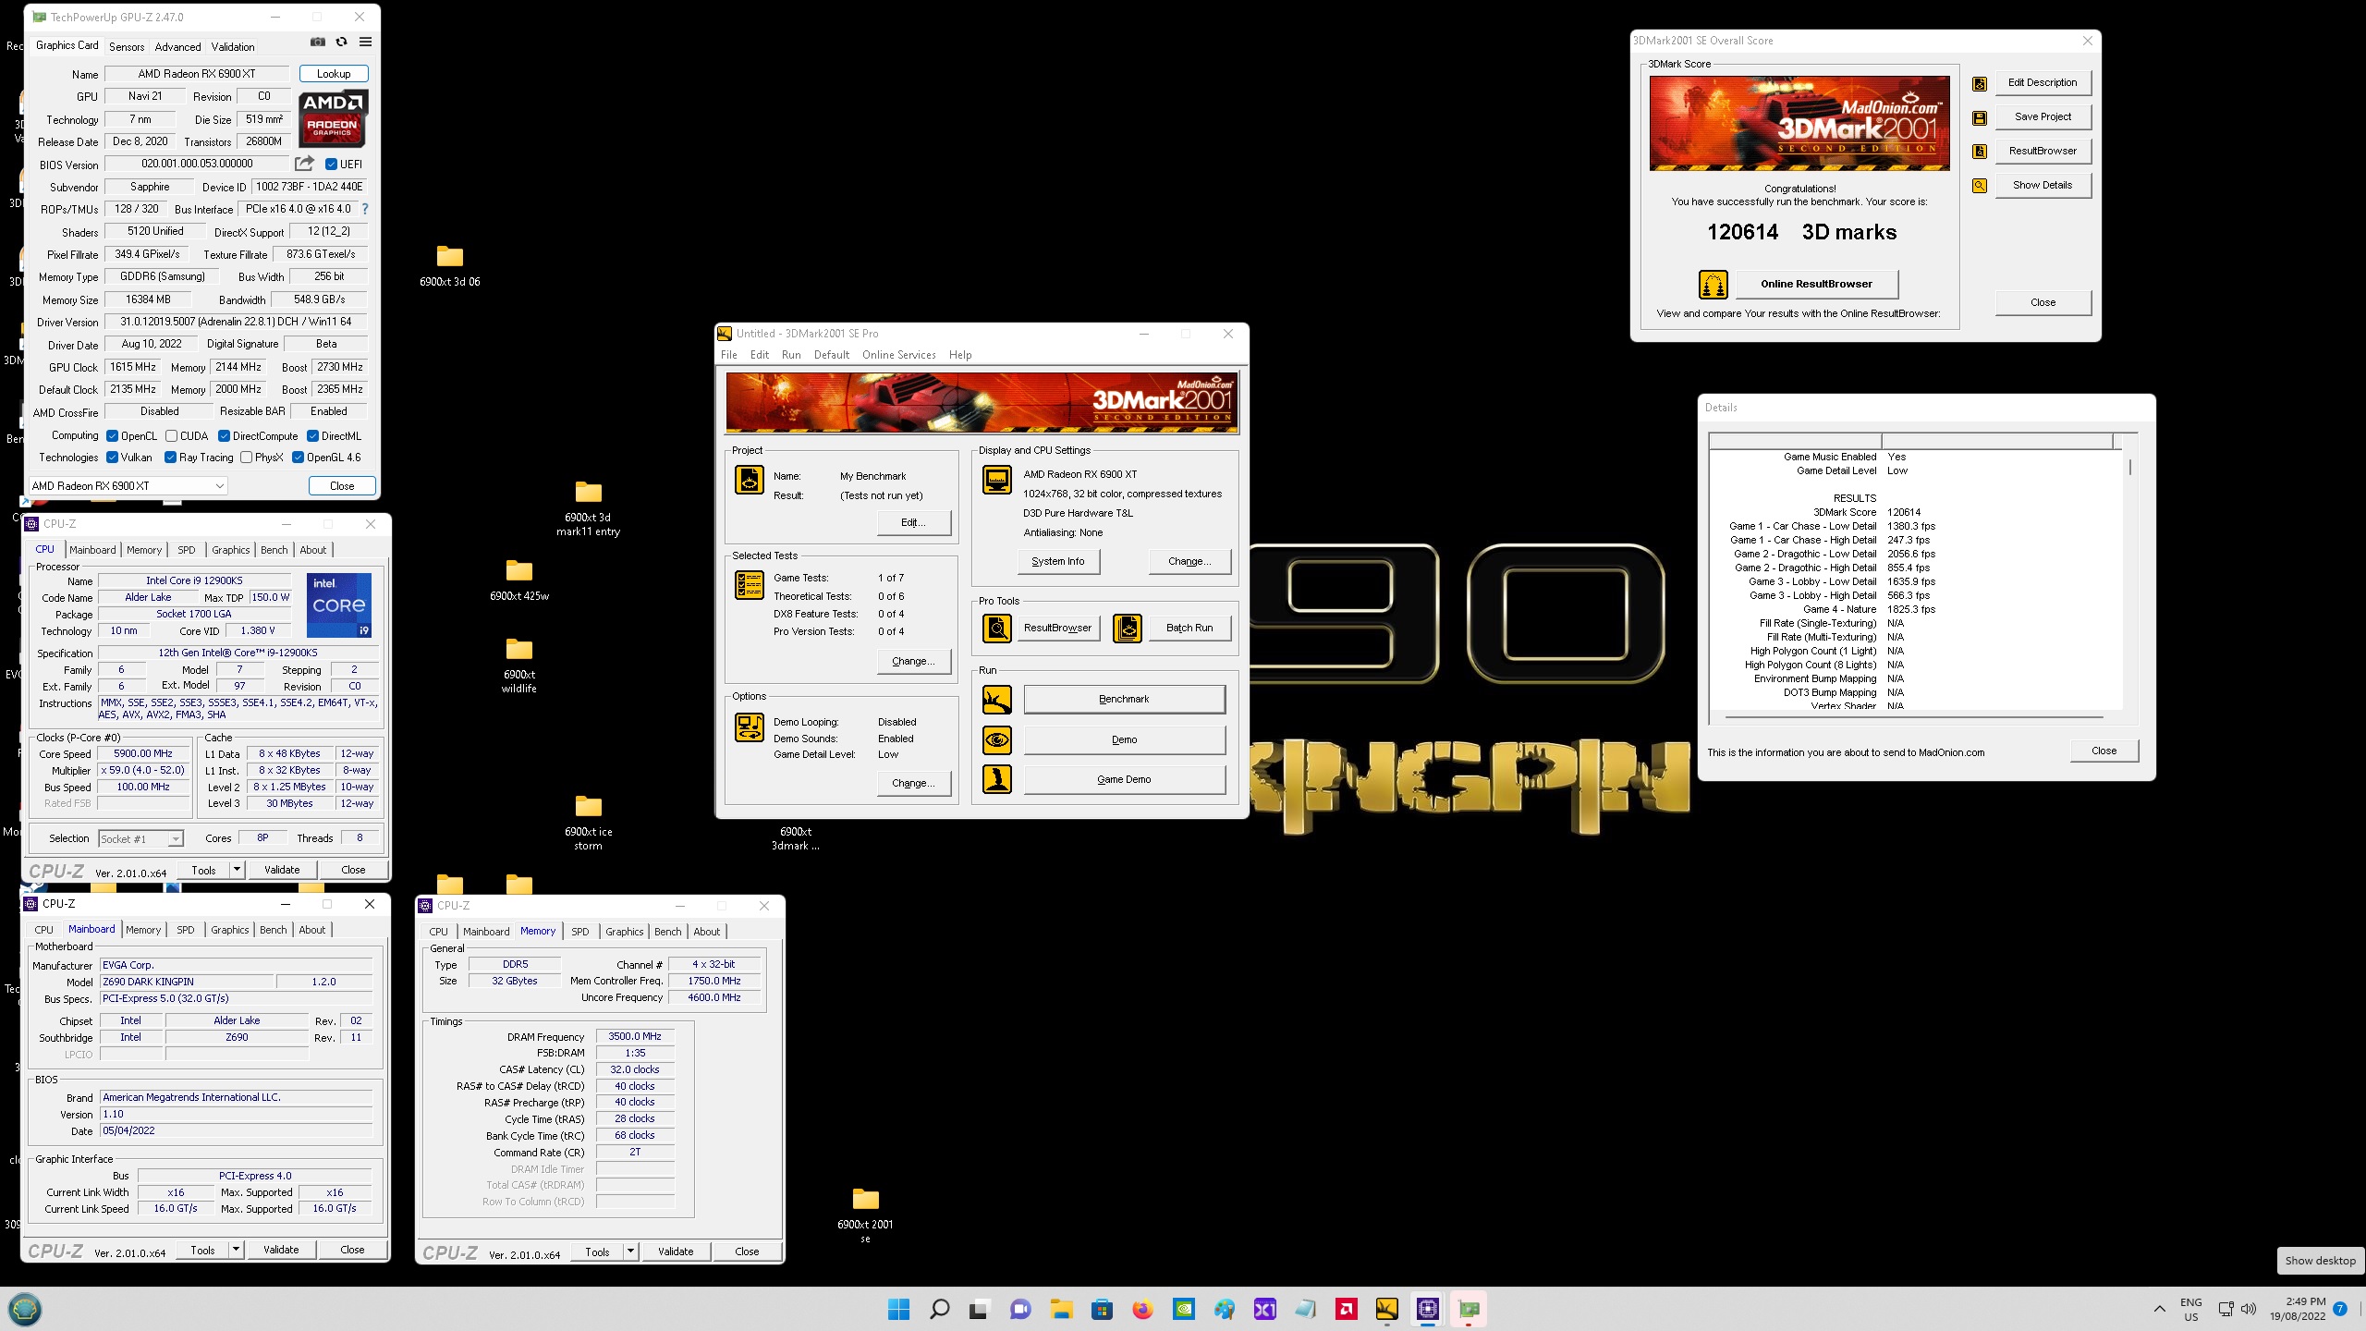Open the '6900xt 3d 06' desktop folder
2366x1331 pixels.
tap(449, 265)
